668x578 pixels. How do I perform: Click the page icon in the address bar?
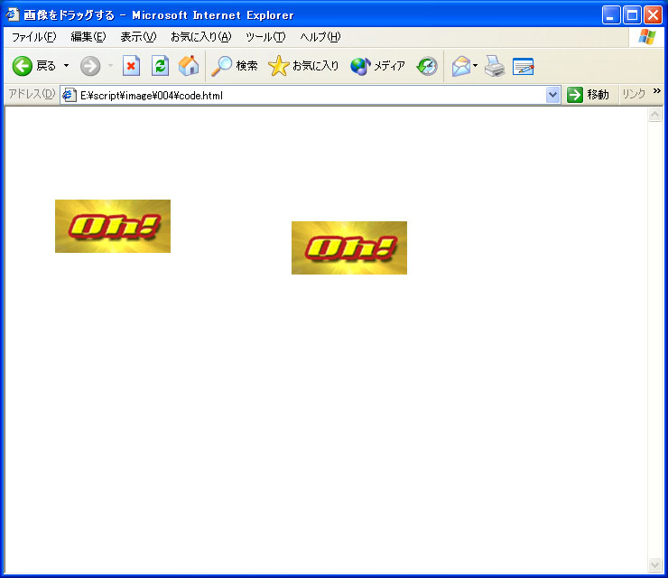point(70,95)
